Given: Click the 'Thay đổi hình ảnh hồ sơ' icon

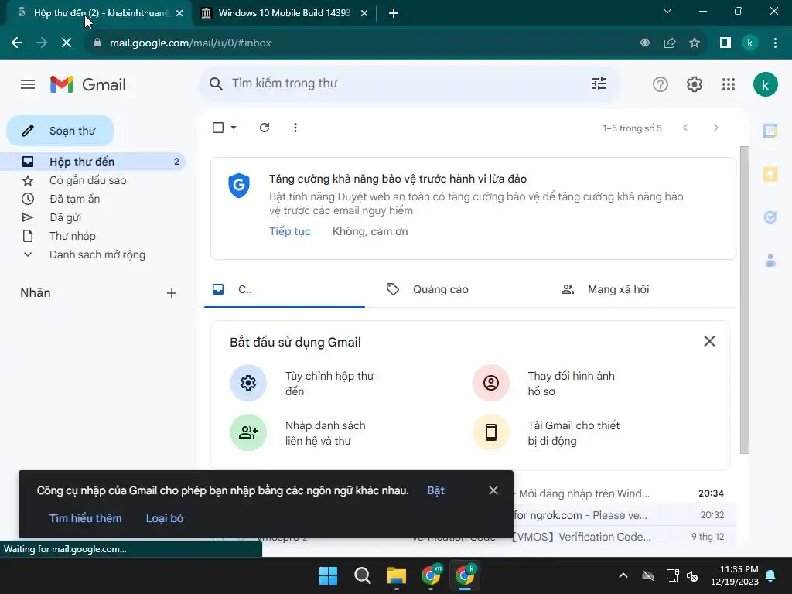Looking at the screenshot, I should (491, 383).
